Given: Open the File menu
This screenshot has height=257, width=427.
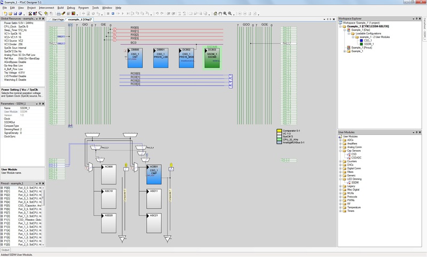Looking at the screenshot, I should 5,8.
